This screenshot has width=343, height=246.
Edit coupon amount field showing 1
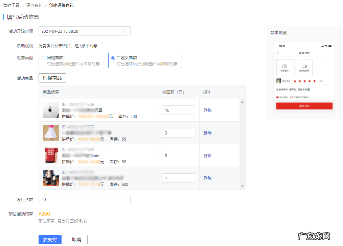click(179, 178)
